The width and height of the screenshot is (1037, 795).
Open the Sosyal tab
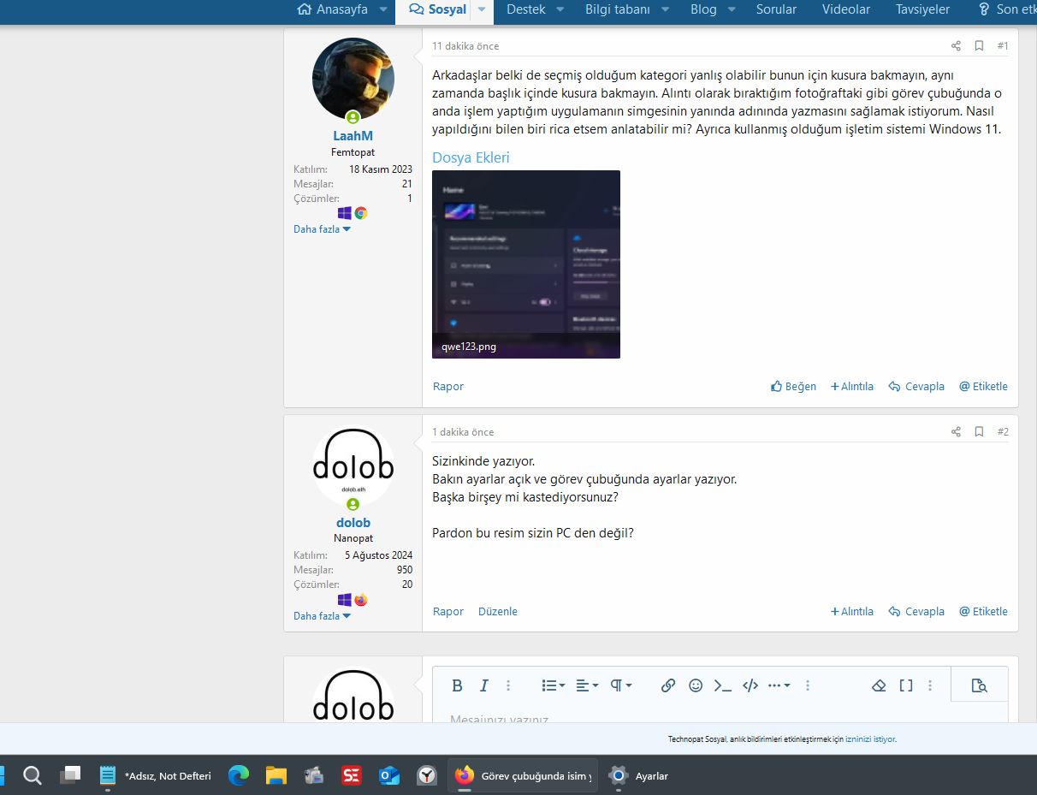tap(438, 9)
